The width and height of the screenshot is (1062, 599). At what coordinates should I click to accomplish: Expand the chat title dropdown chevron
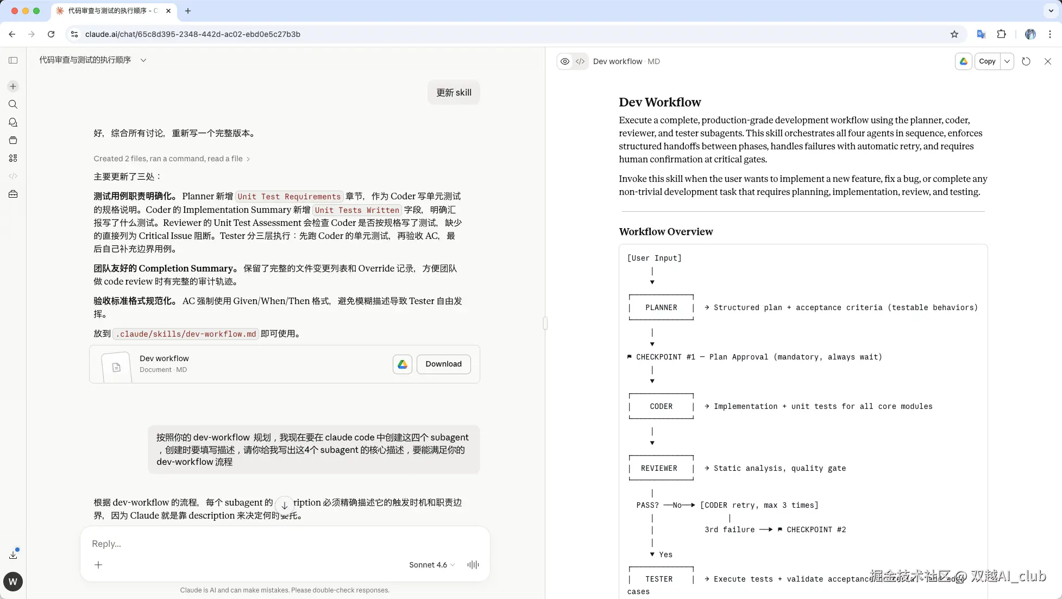tap(143, 60)
